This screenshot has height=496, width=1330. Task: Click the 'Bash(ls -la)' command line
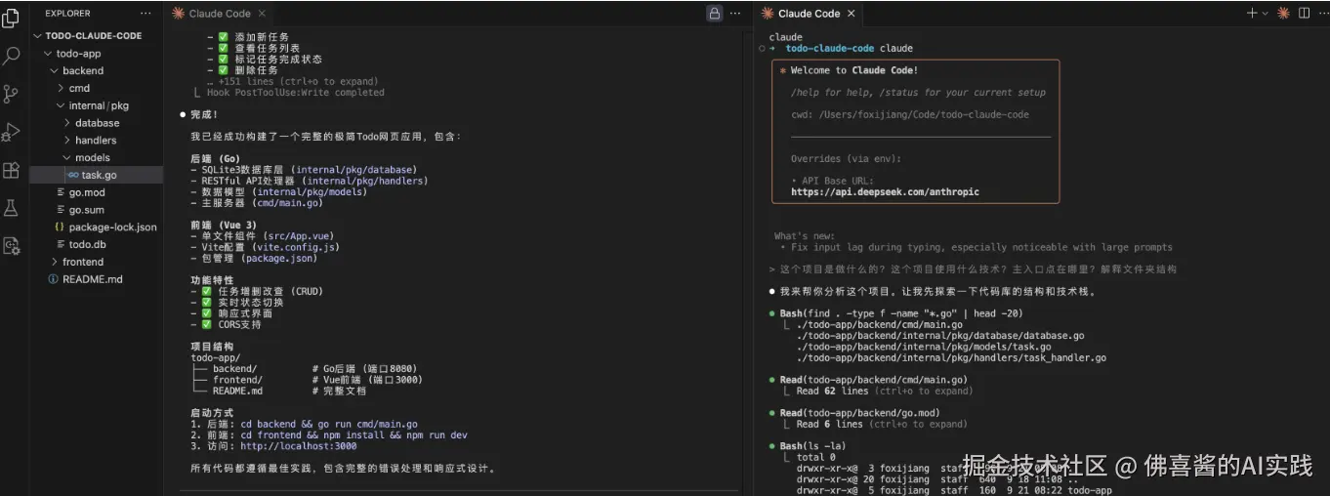(814, 446)
